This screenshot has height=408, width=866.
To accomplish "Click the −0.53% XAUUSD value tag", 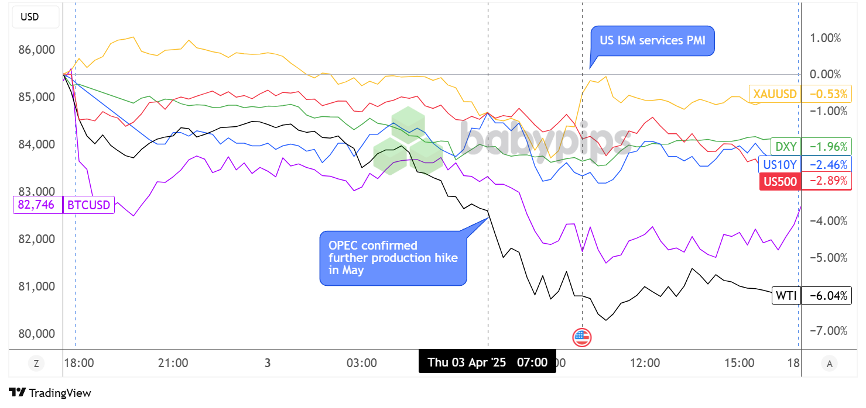I will pos(825,94).
